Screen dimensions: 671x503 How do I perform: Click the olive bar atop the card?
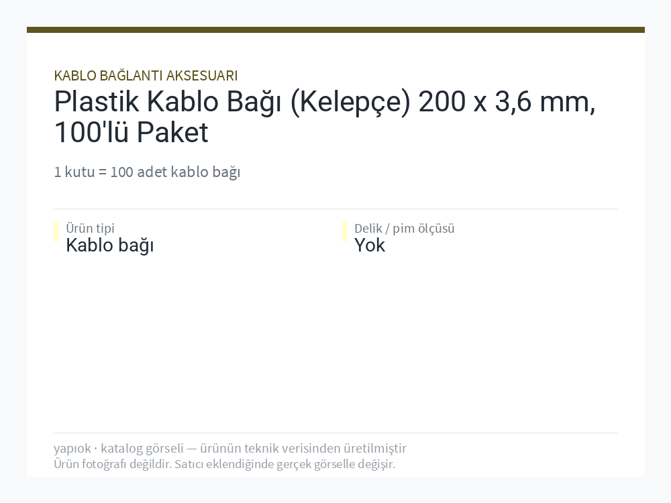(335, 30)
